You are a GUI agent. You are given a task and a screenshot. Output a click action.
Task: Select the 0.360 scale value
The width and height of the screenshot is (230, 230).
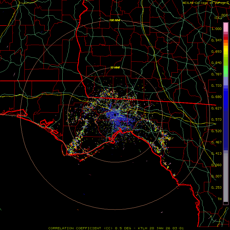(x=216, y=165)
